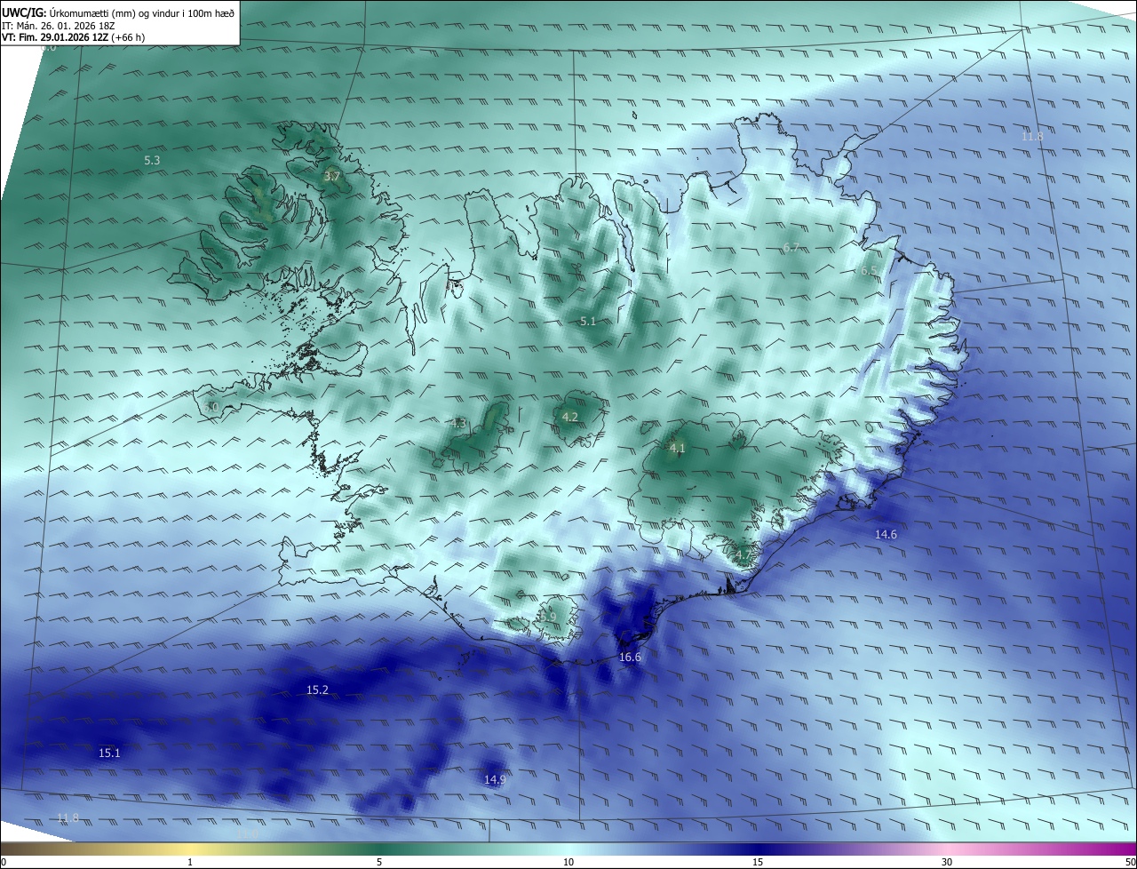Click the 4.1 value on the large glacier
The width and height of the screenshot is (1137, 869).
click(x=677, y=448)
